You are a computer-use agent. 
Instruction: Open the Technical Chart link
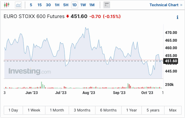coord(166,5)
